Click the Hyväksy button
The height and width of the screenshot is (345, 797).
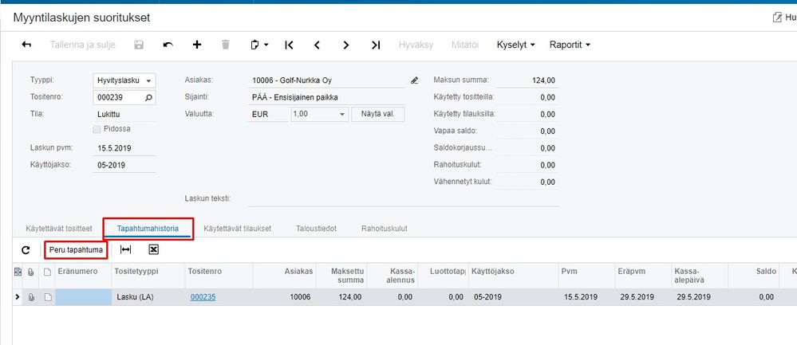[x=416, y=45]
